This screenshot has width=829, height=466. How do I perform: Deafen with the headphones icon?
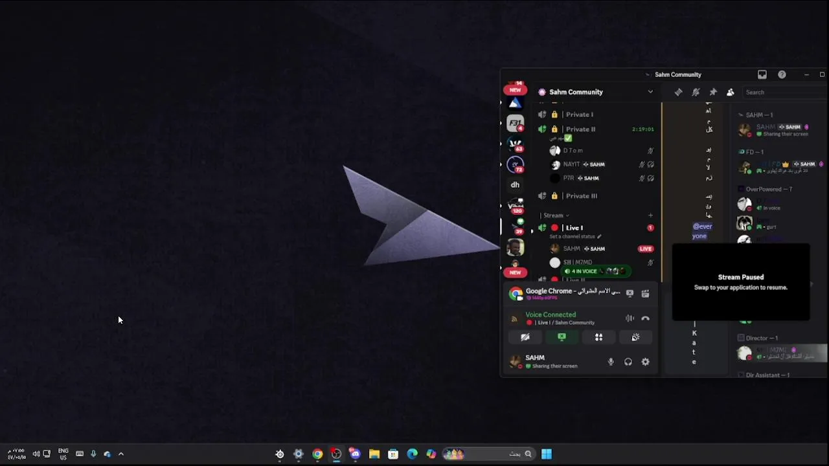tap(628, 362)
